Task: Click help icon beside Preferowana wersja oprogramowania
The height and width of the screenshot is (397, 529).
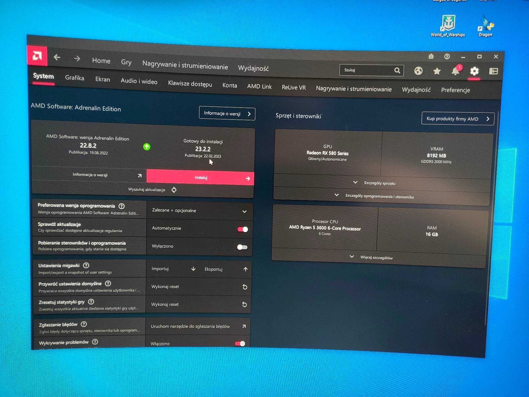Action: [x=121, y=206]
